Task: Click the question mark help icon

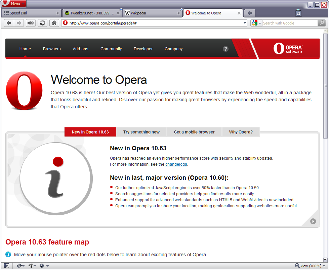Action: click(225, 49)
